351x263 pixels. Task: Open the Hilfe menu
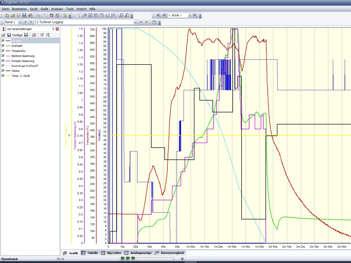click(x=92, y=9)
